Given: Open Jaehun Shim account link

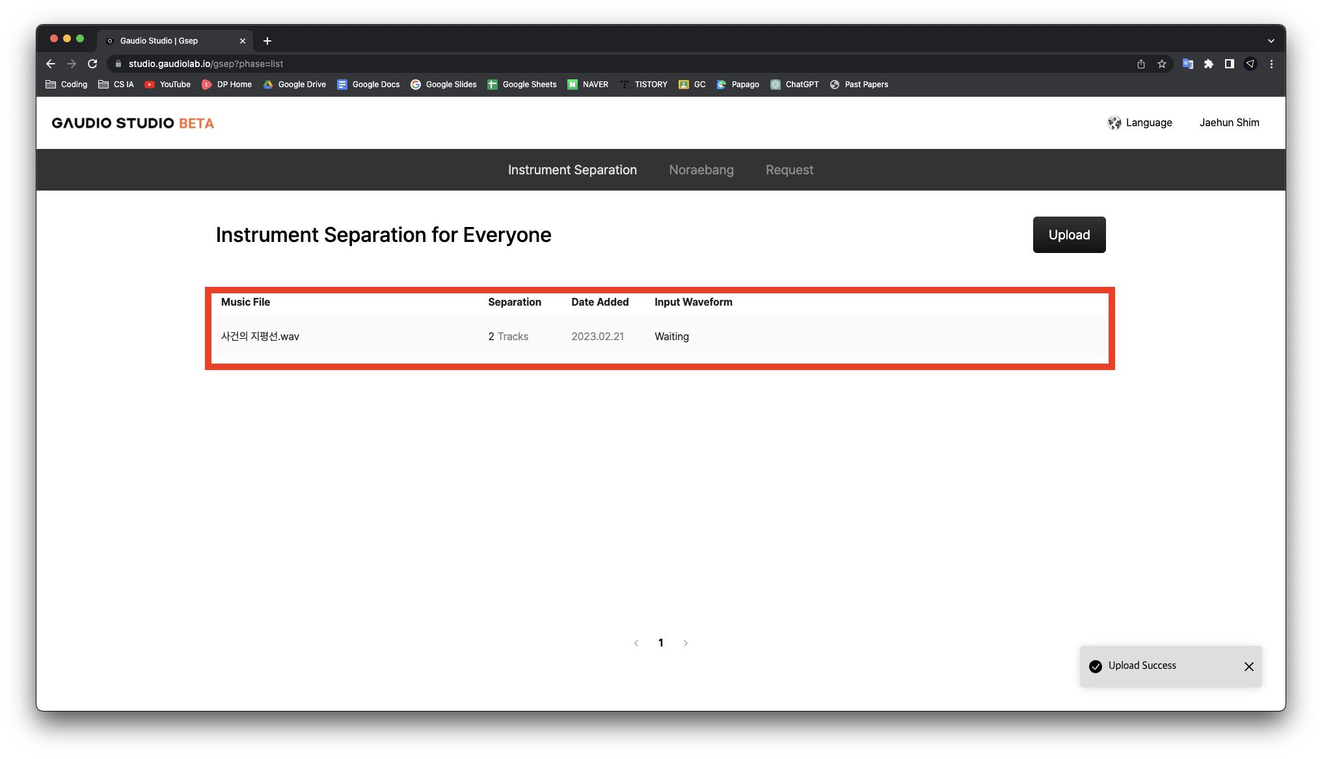Looking at the screenshot, I should (x=1229, y=123).
